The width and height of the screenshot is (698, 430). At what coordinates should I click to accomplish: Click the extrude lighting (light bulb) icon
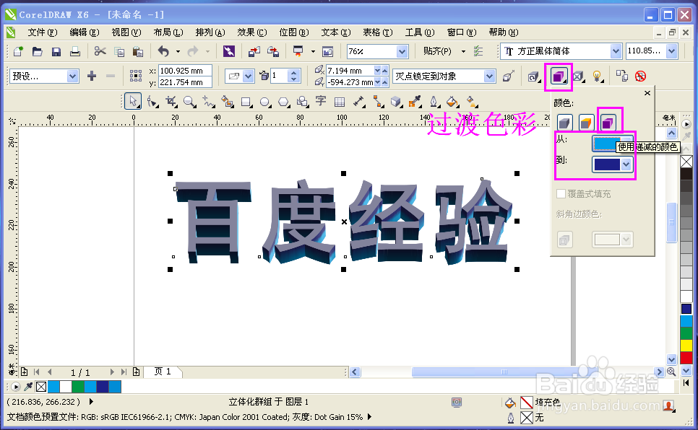tap(597, 76)
